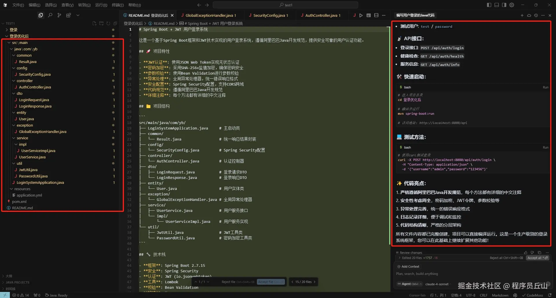Viewport: 556px width, 298px height.
Task: Open the Search view in the sidebar
Action: [50, 15]
